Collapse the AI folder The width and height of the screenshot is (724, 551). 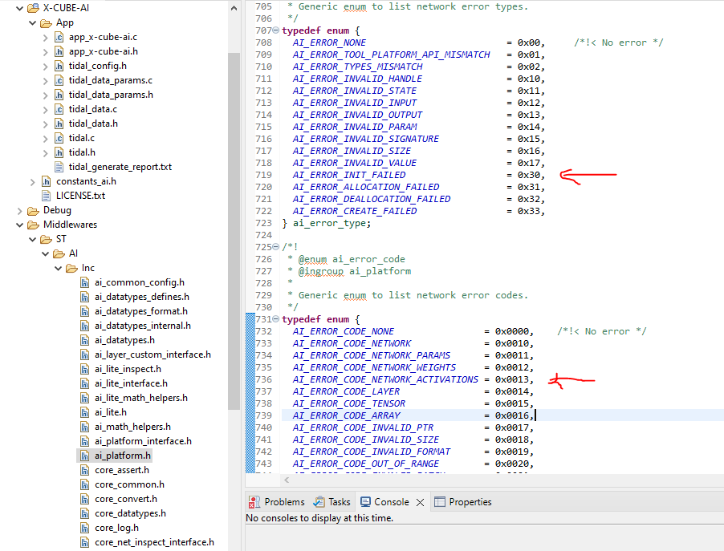[45, 253]
